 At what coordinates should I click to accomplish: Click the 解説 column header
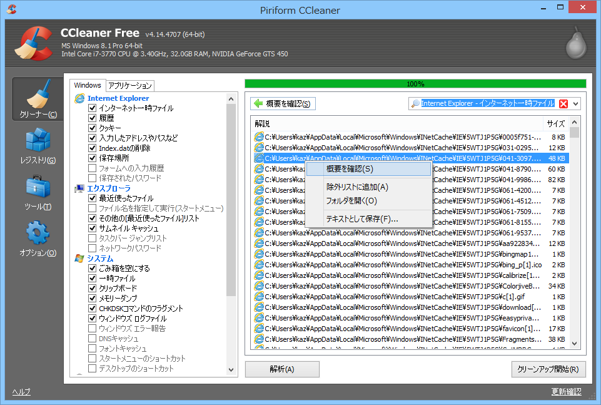click(x=396, y=124)
